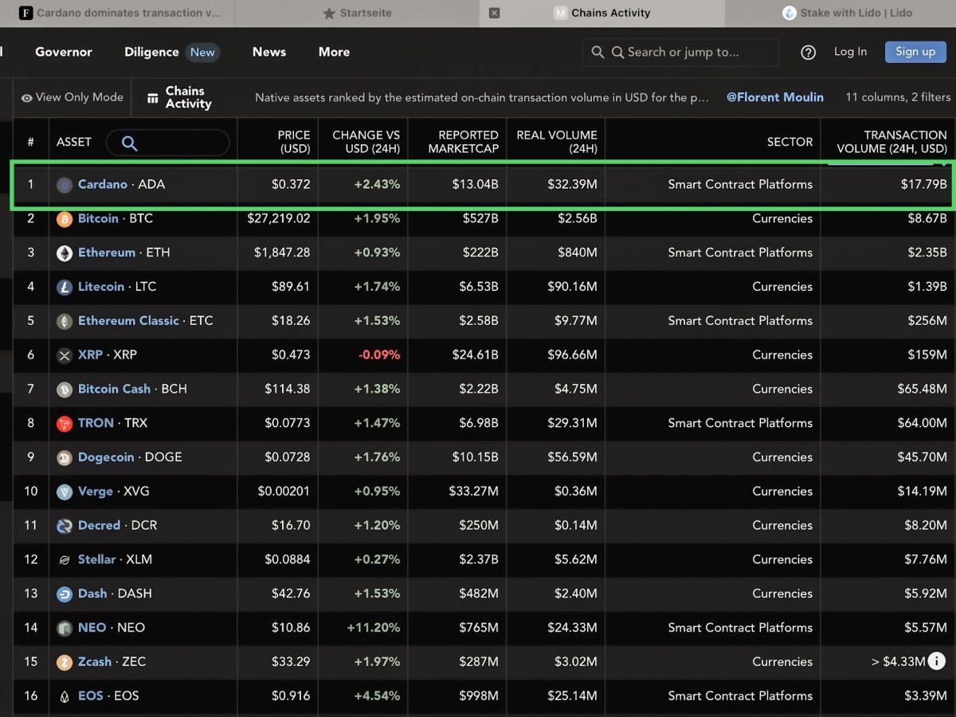Image resolution: width=956 pixels, height=717 pixels.
Task: Click the Sign up button
Action: tap(915, 52)
